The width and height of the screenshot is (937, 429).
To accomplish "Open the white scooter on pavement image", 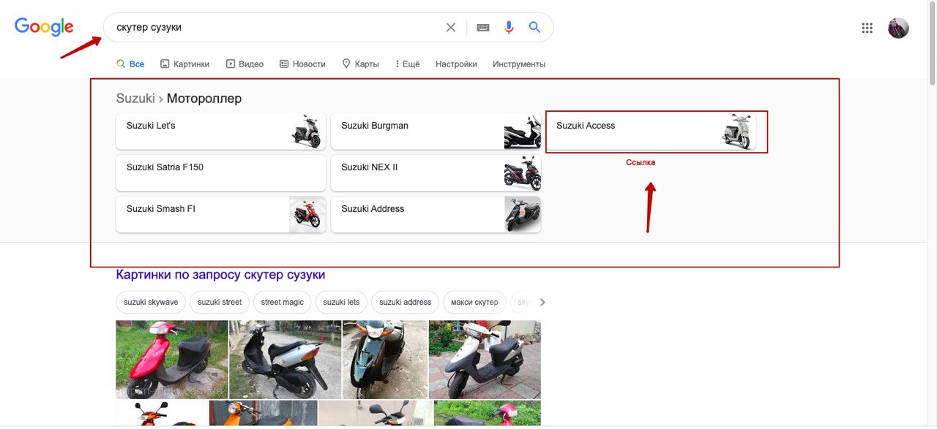I will click(x=485, y=360).
